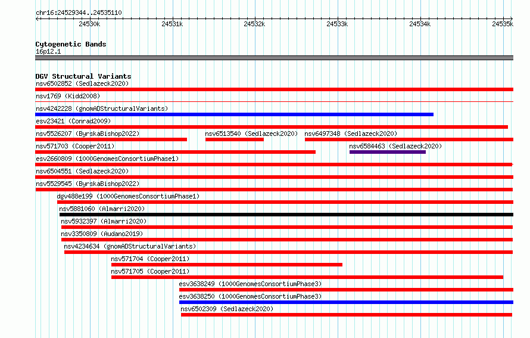Select the red bar under dgv488e199
Viewport: 530px width, 338px height.
(285, 202)
